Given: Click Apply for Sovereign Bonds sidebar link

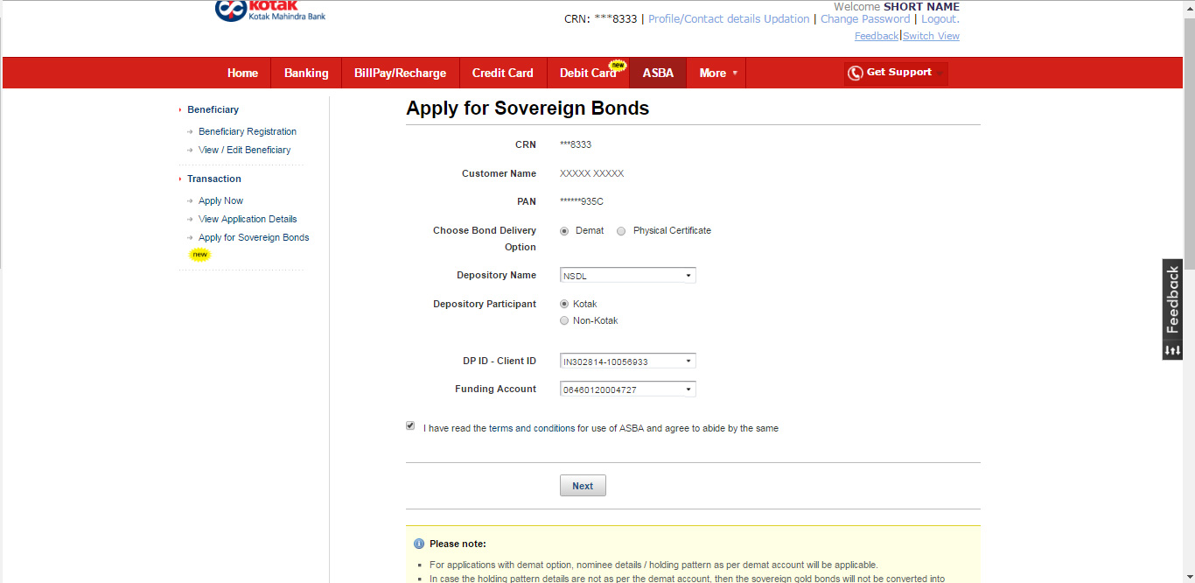Looking at the screenshot, I should click(x=254, y=237).
